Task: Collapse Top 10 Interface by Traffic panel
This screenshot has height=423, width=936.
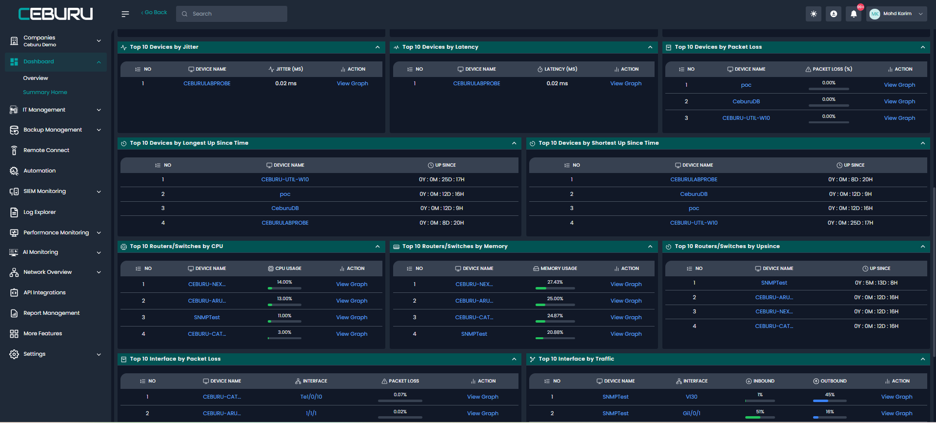Action: [x=923, y=359]
